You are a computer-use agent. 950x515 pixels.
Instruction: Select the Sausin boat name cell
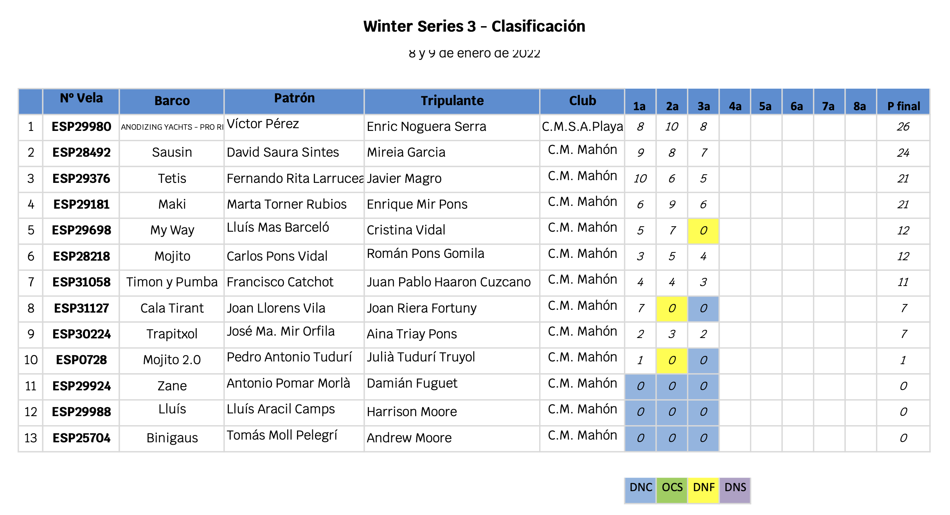pyautogui.click(x=172, y=153)
